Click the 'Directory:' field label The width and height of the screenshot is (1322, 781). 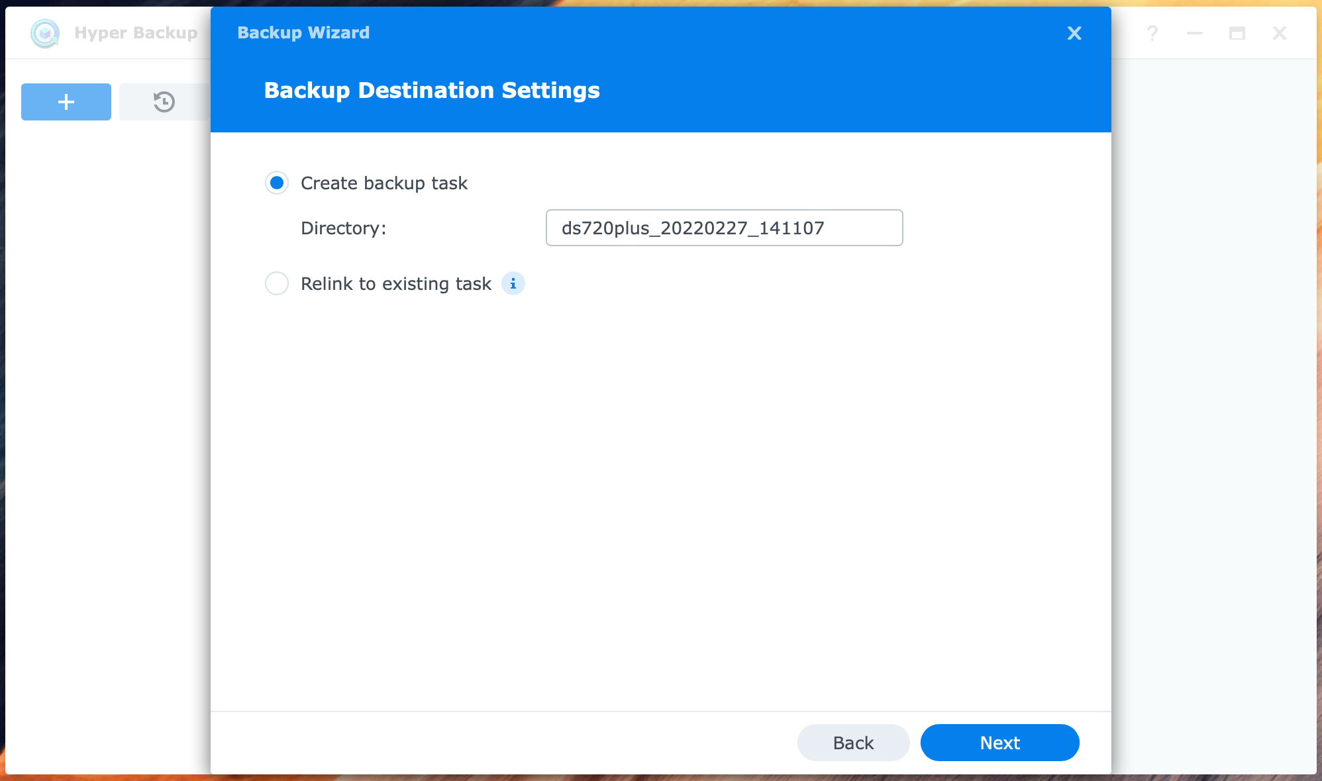pos(343,228)
